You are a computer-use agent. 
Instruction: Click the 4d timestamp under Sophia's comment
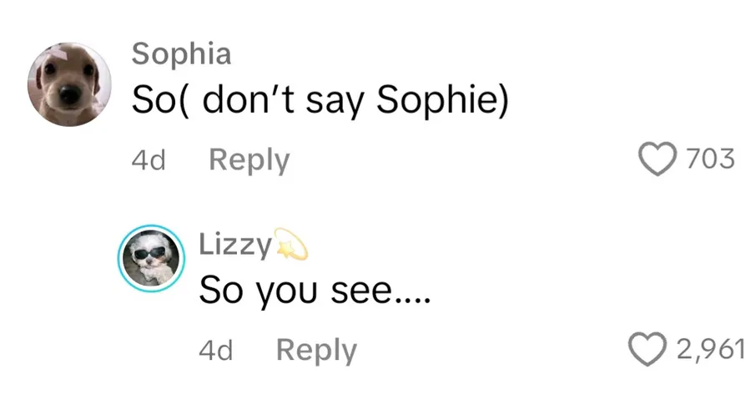click(x=149, y=159)
